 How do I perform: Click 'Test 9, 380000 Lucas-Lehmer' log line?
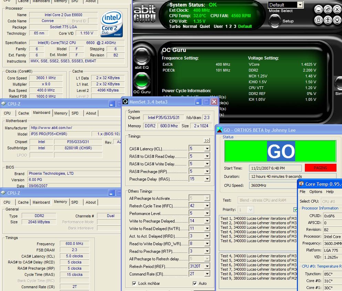[258, 278]
